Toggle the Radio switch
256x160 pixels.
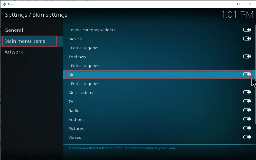point(247,110)
